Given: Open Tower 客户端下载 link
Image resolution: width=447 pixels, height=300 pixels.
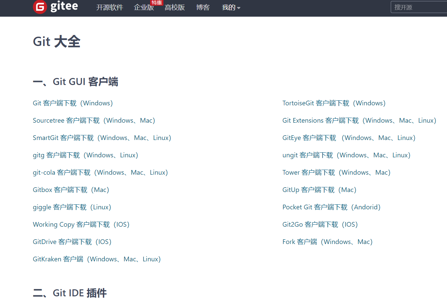Looking at the screenshot, I should point(336,173).
